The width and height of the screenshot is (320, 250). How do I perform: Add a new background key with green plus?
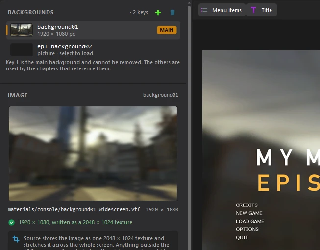coord(158,13)
